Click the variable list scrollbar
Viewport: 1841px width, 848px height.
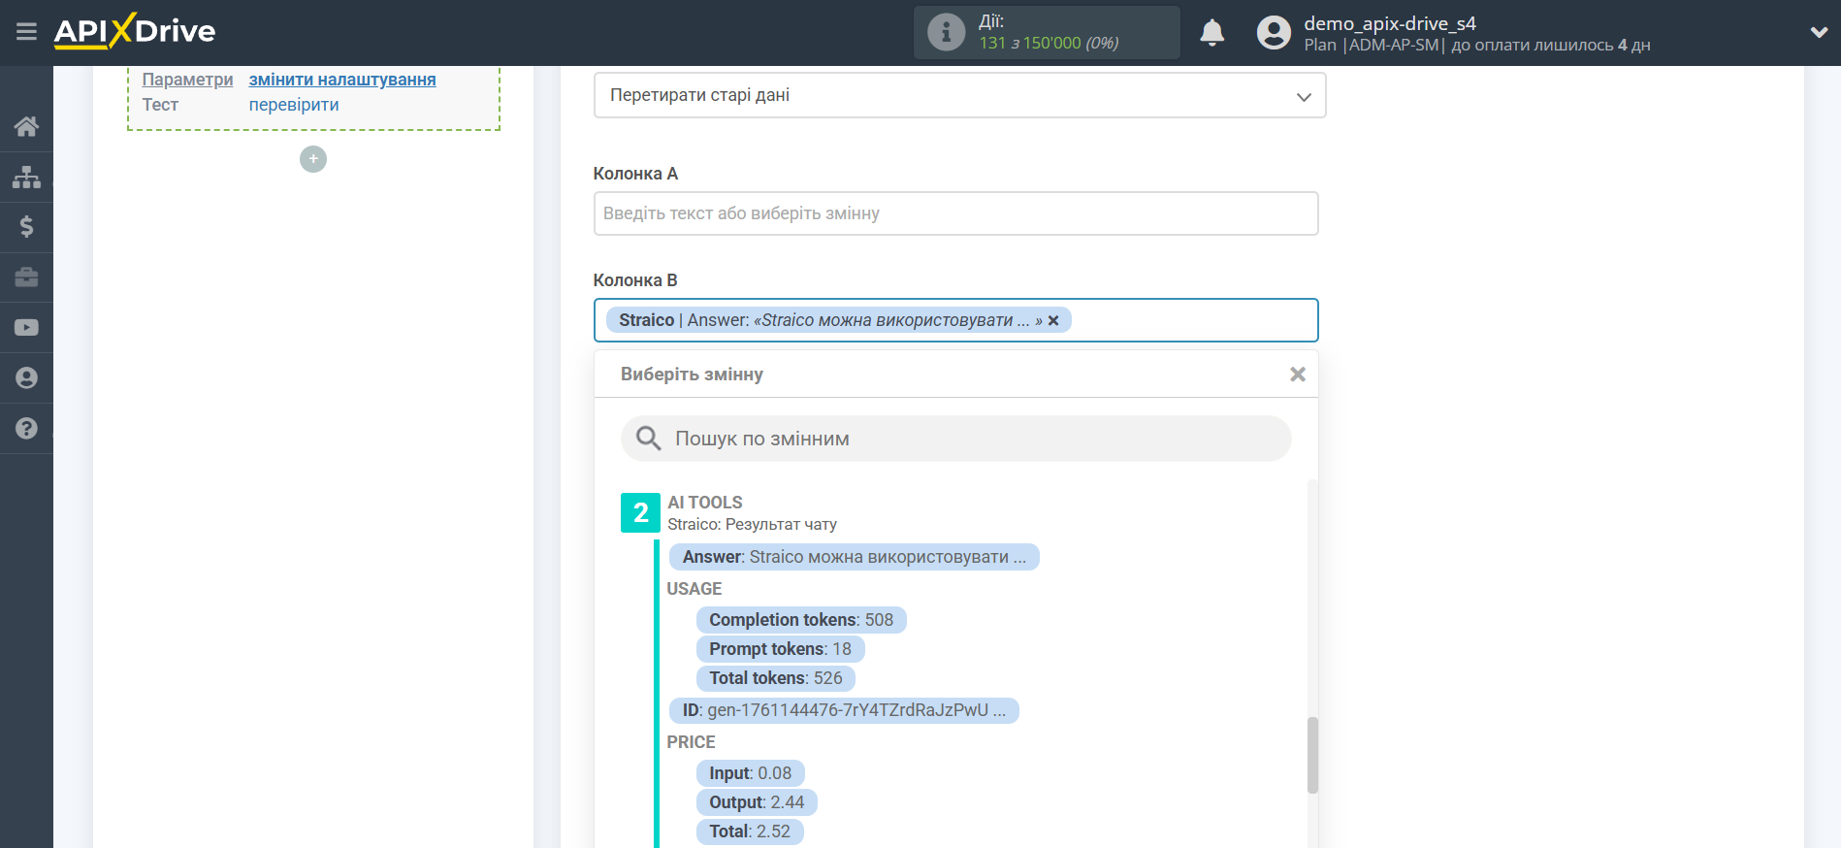tap(1312, 755)
